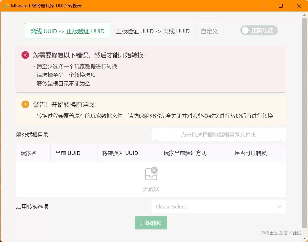This screenshot has width=308, height=242.
Task: Click the server root directory picker field
Action: click(219, 134)
